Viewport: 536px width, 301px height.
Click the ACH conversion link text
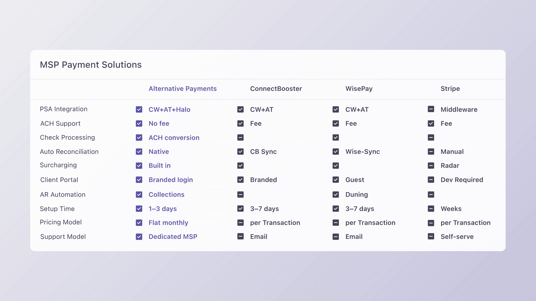click(x=174, y=138)
